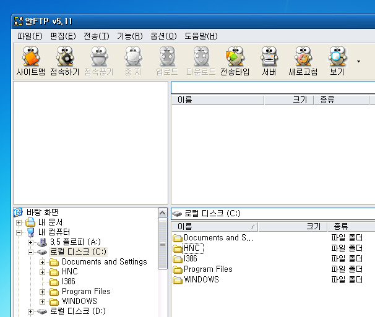Viewport: 375px width, 317px height.
Task: Sort local list by 종류 column
Action: point(351,226)
